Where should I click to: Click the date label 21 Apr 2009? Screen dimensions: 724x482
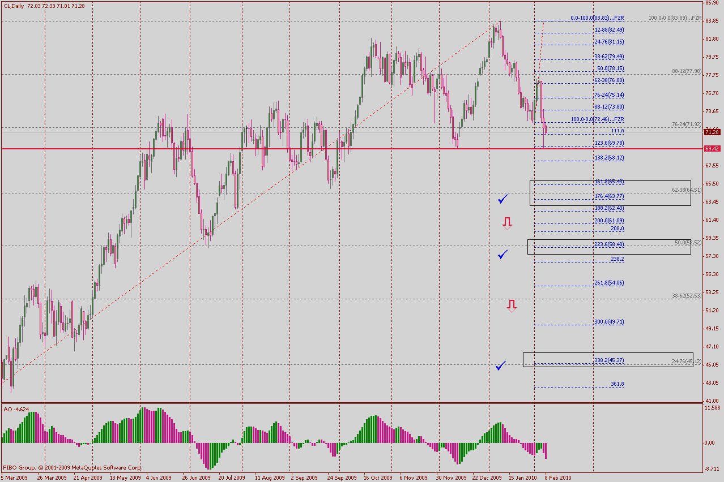point(87,477)
